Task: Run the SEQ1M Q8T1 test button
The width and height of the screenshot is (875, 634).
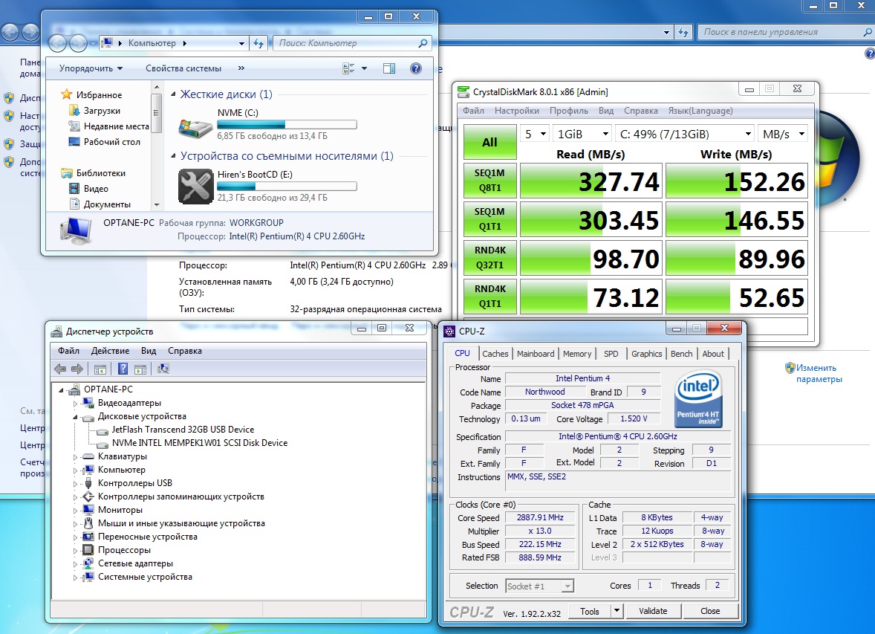Action: click(x=489, y=181)
